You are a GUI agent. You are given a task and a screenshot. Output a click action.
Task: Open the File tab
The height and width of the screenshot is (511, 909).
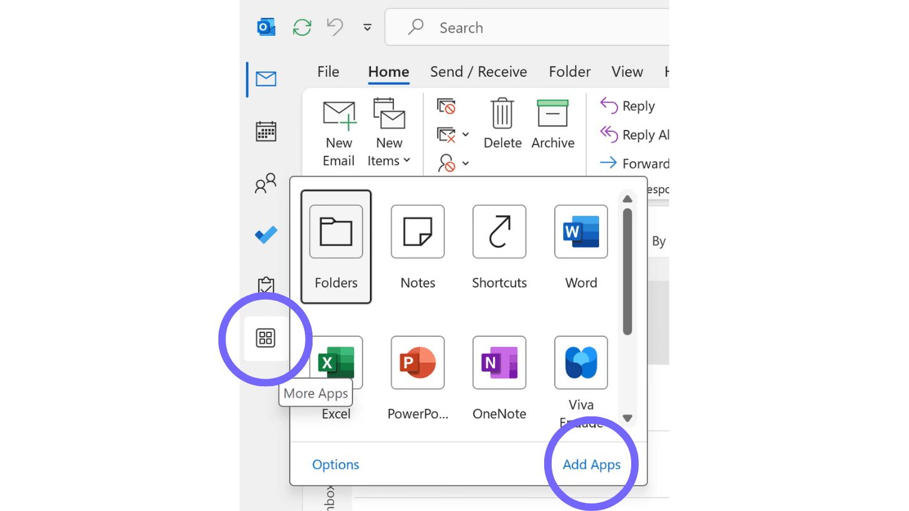coord(328,72)
